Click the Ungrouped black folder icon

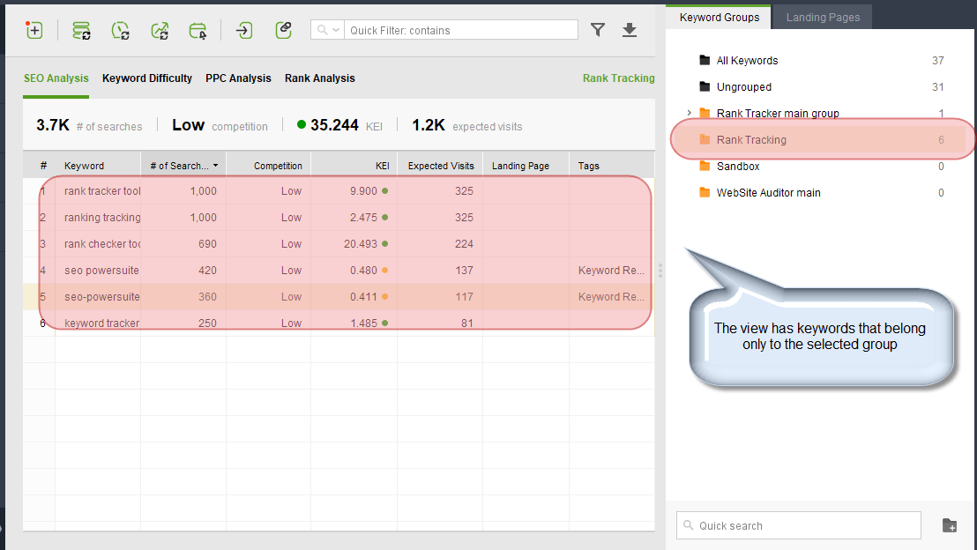705,86
